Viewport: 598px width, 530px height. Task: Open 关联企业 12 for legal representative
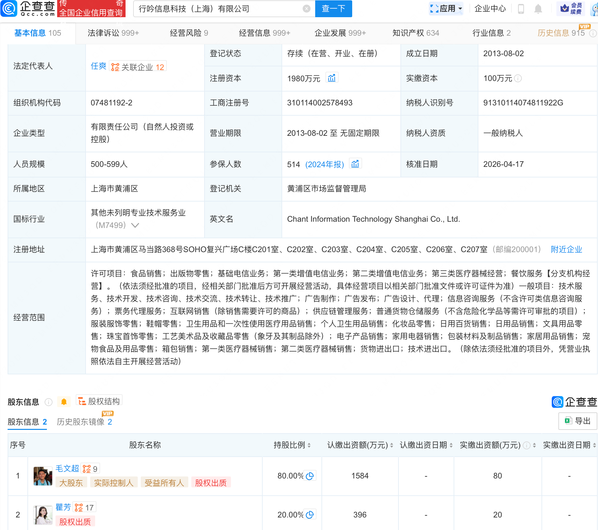coord(138,67)
